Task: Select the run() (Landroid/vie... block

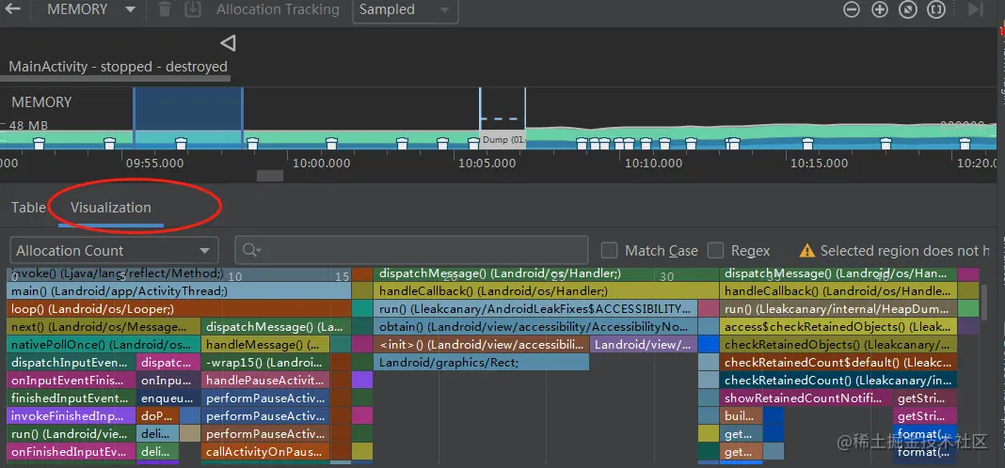Action: (71, 434)
